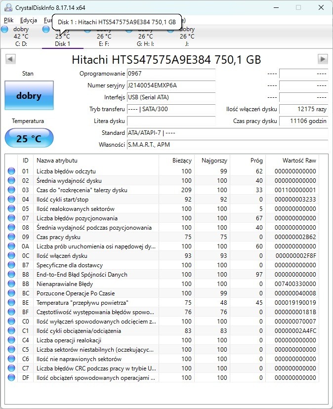Go to next disk using right arrow
Viewport: 333px width, 409px height.
click(323, 59)
